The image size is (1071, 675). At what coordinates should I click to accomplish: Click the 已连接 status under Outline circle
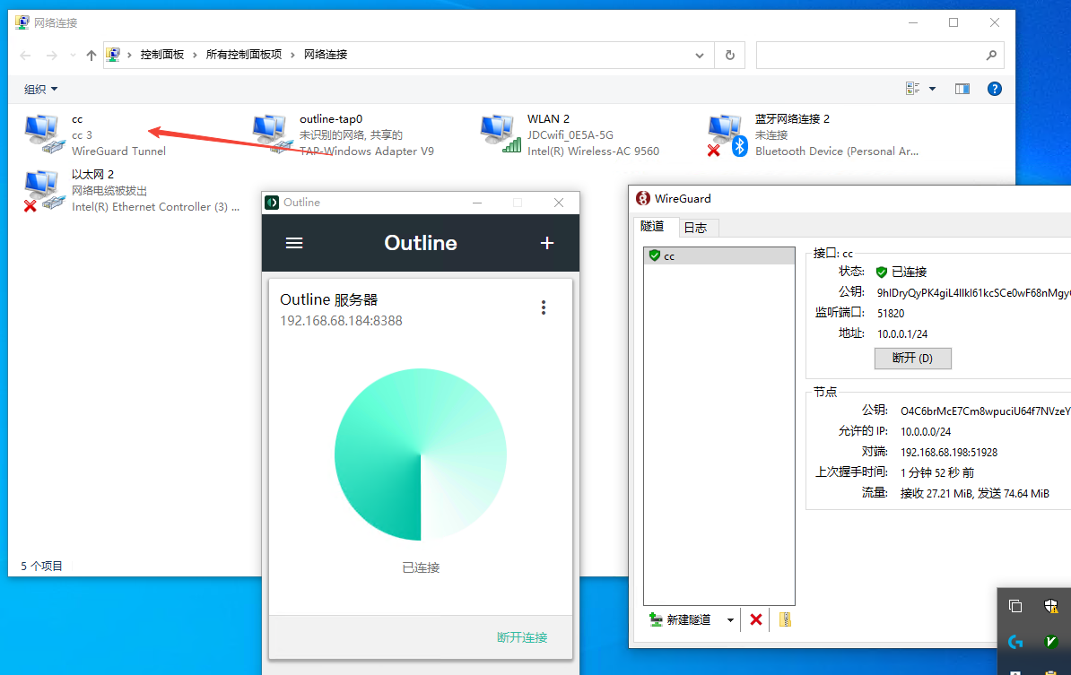coord(421,567)
